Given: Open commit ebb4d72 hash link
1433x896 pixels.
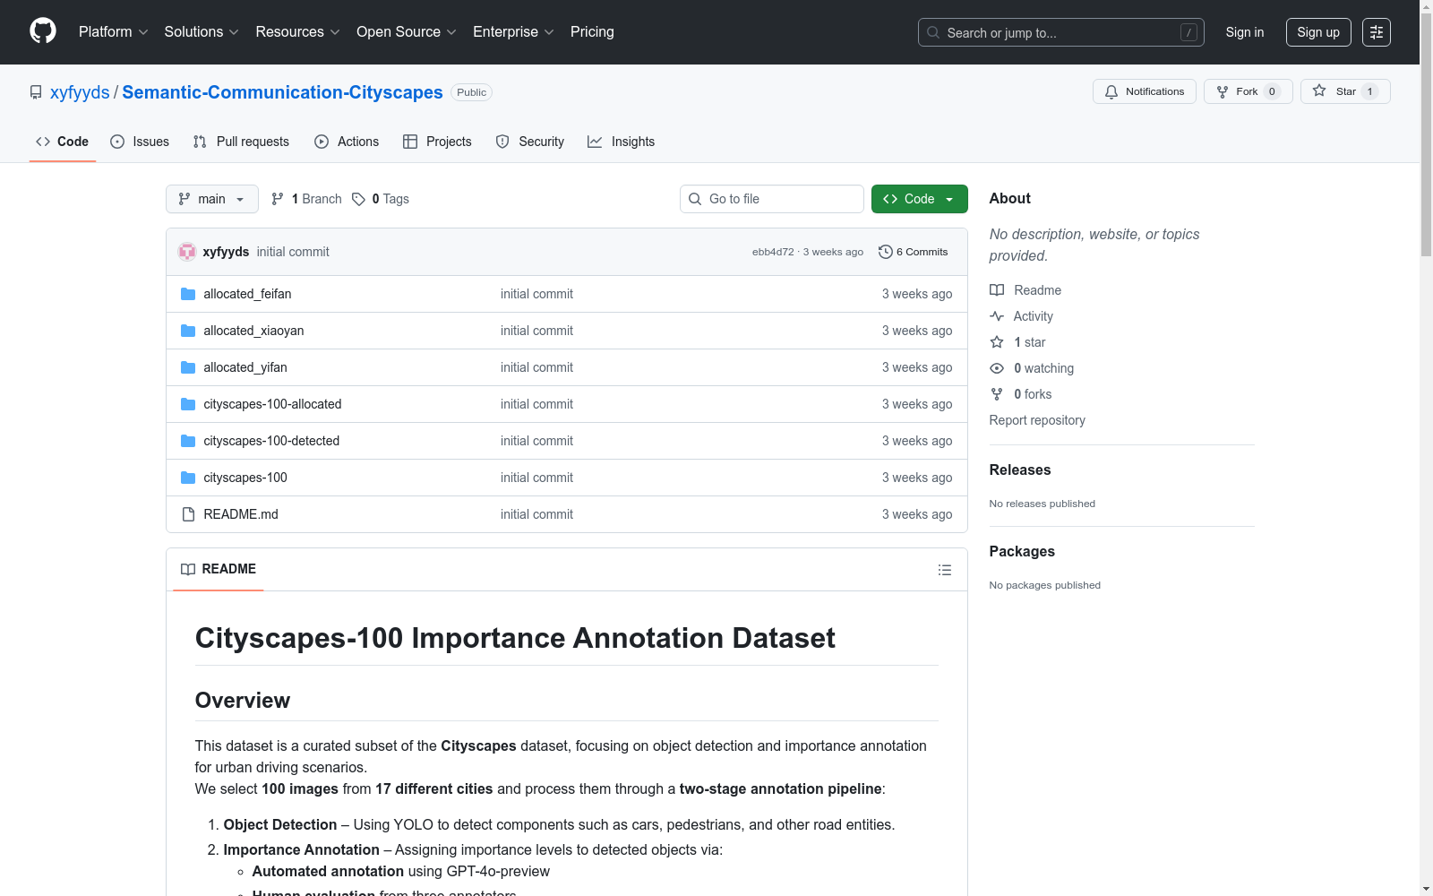Looking at the screenshot, I should click(x=773, y=252).
